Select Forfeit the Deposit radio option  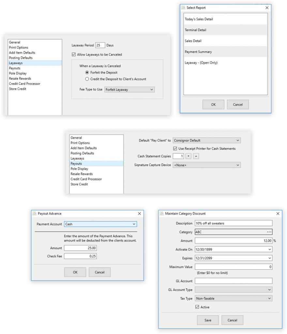87,72
